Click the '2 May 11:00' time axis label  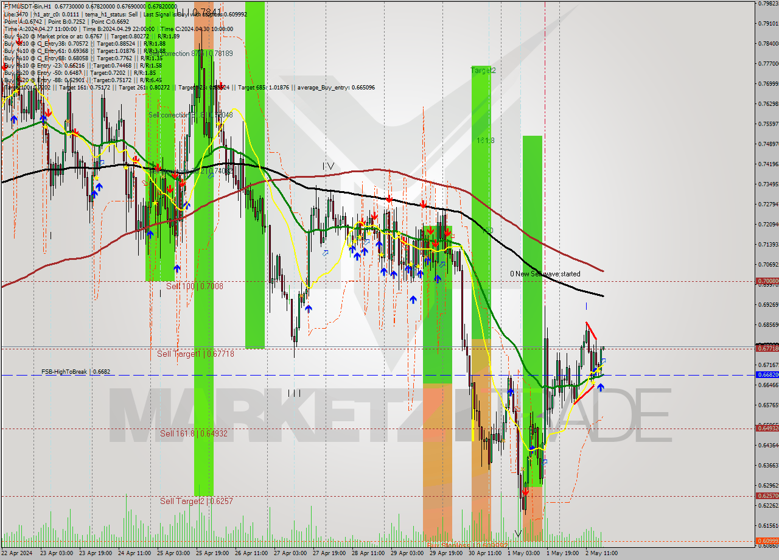pos(601,553)
